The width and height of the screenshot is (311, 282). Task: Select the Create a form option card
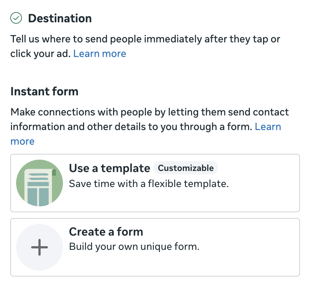[x=155, y=247]
